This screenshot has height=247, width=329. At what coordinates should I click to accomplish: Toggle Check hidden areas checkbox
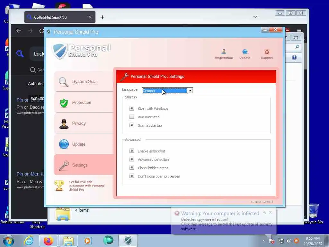tap(131, 168)
